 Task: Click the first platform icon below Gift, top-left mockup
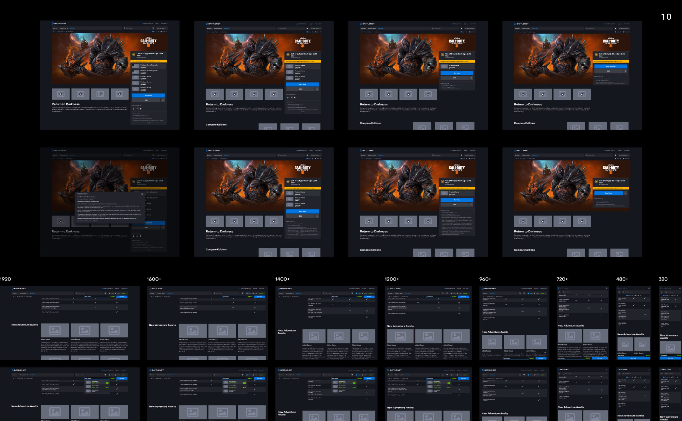[133, 109]
